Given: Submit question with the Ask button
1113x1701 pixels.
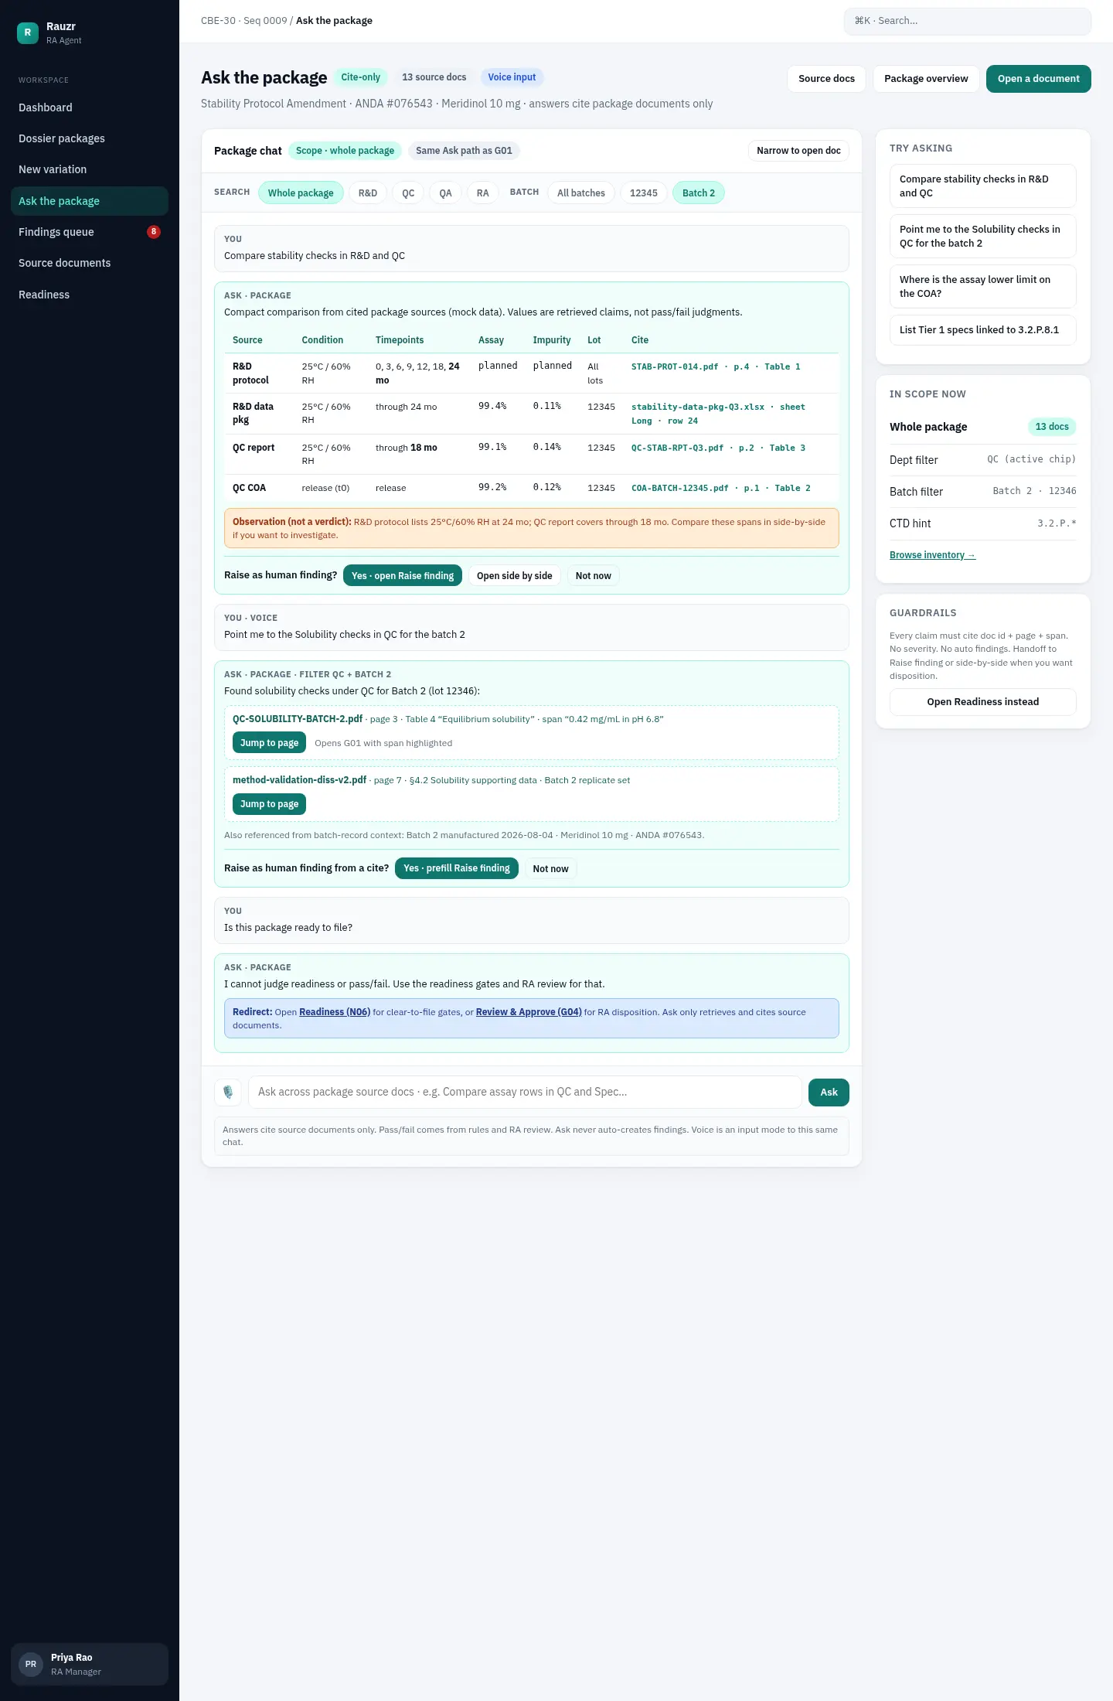Looking at the screenshot, I should click(x=829, y=1093).
